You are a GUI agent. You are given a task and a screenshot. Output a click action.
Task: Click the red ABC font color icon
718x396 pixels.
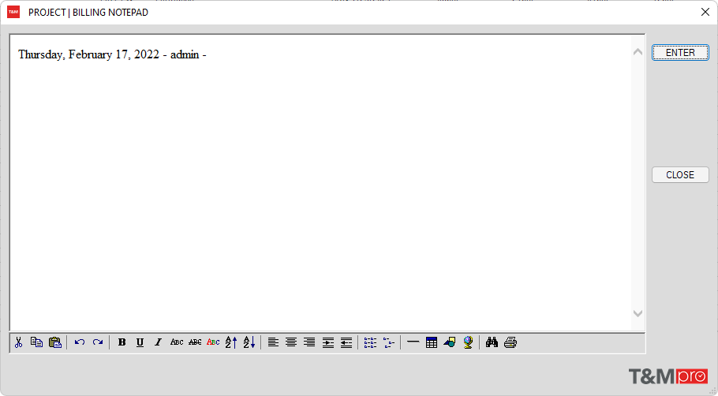pyautogui.click(x=213, y=342)
